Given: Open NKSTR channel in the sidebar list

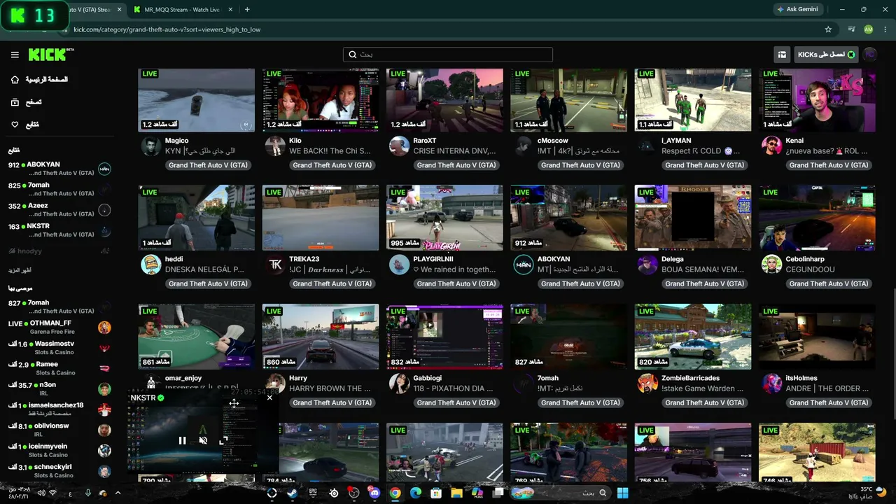Looking at the screenshot, I should click(x=59, y=230).
